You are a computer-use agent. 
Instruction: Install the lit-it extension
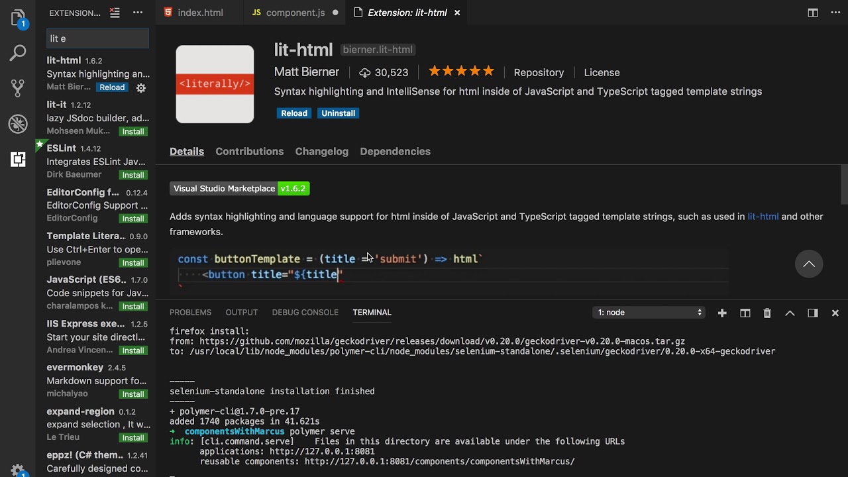tap(133, 132)
